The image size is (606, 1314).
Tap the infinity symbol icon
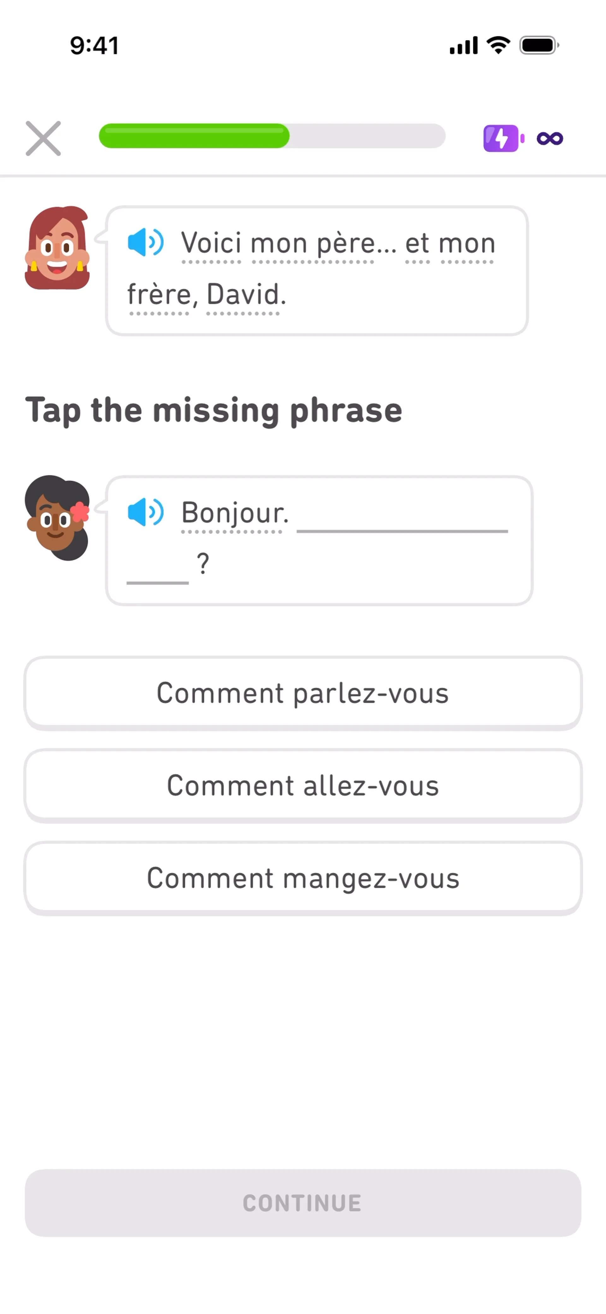pyautogui.click(x=550, y=138)
